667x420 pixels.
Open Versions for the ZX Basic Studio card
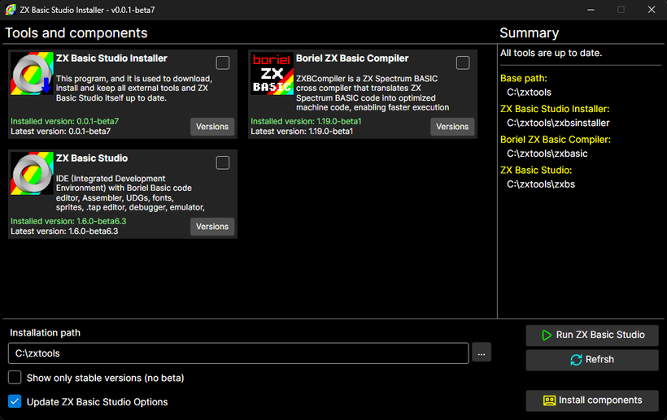pyautogui.click(x=212, y=227)
